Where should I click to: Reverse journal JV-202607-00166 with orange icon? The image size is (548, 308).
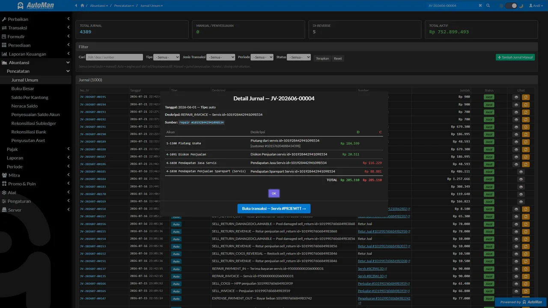tap(526, 284)
